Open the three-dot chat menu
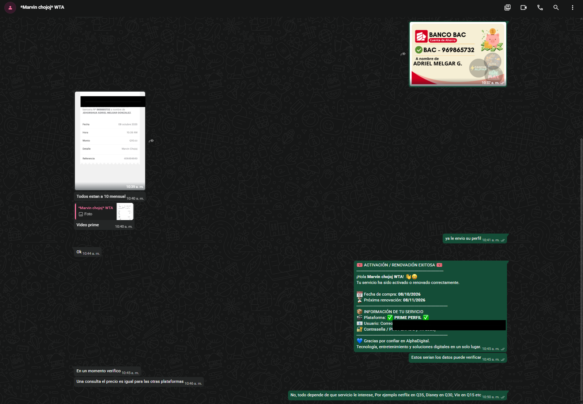 pyautogui.click(x=572, y=7)
